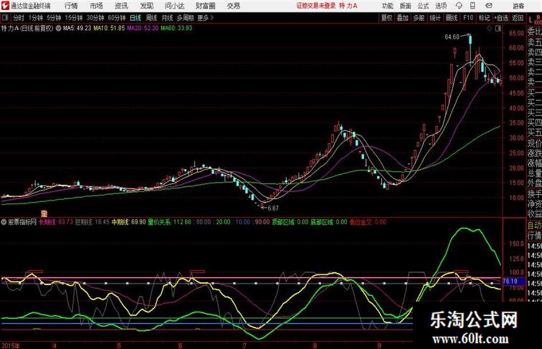The image size is (542, 349).
Task: Switch to the 15分钟 period tab
Action: point(74,18)
